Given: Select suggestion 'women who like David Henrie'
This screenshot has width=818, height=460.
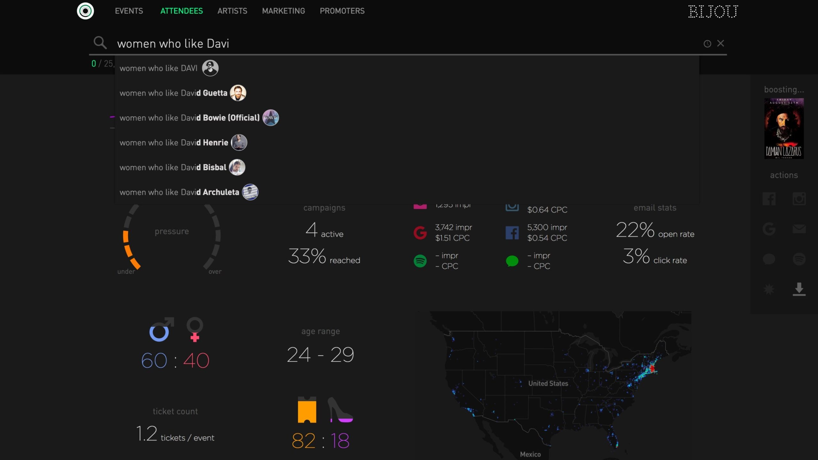Looking at the screenshot, I should (407, 142).
